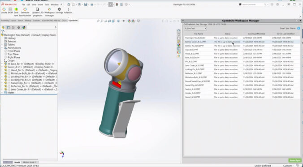Click Update CAD properties icon
Image resolution: width=303 pixels, height=167 pixels.
[38, 9]
